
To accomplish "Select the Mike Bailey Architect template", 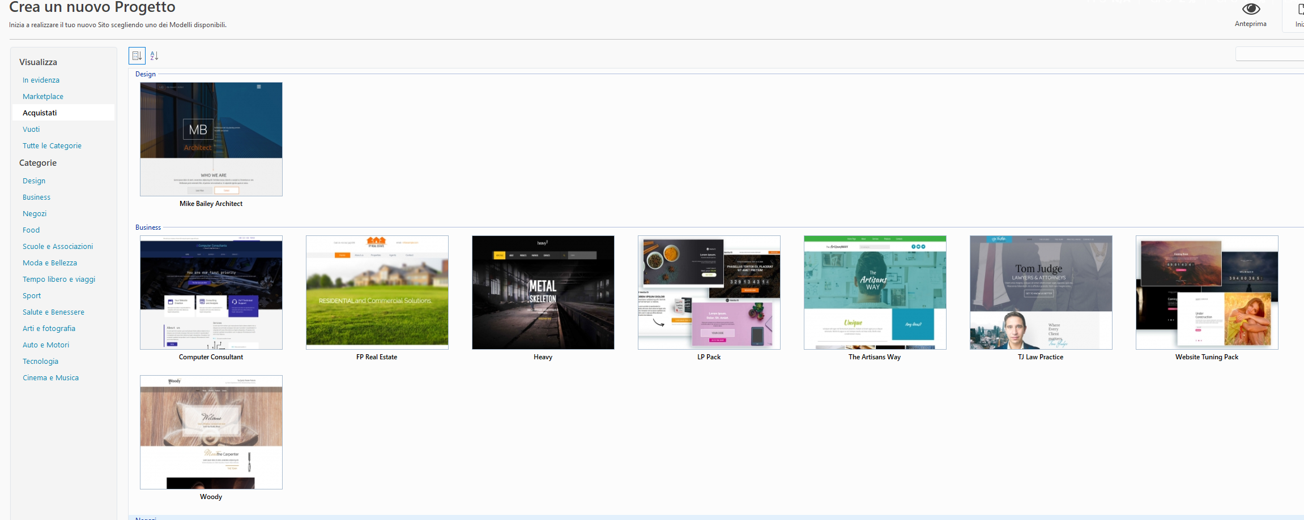I will [211, 139].
